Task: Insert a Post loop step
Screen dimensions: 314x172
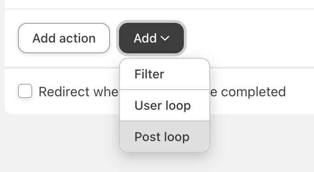Action: (165, 137)
